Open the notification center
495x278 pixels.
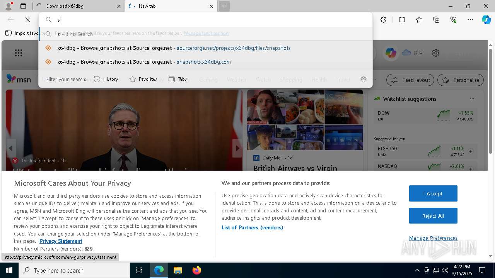pyautogui.click(x=482, y=270)
